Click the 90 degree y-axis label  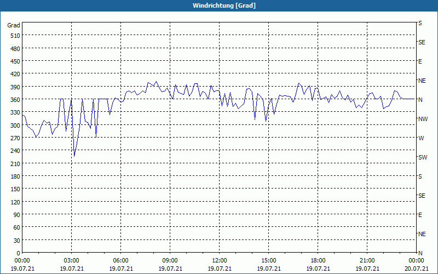point(17,215)
